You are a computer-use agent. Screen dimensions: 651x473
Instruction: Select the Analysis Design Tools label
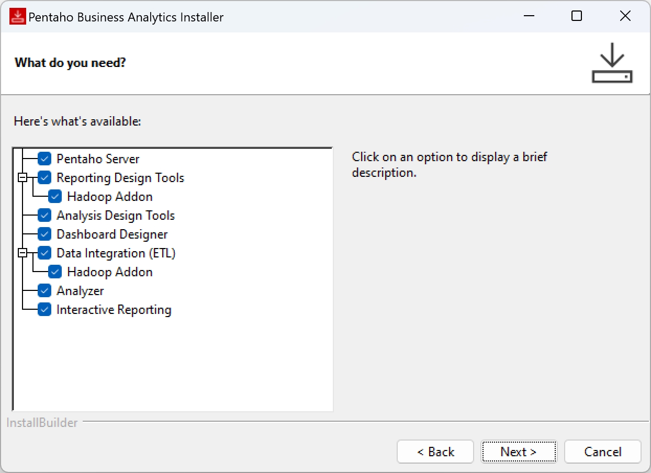tap(116, 216)
